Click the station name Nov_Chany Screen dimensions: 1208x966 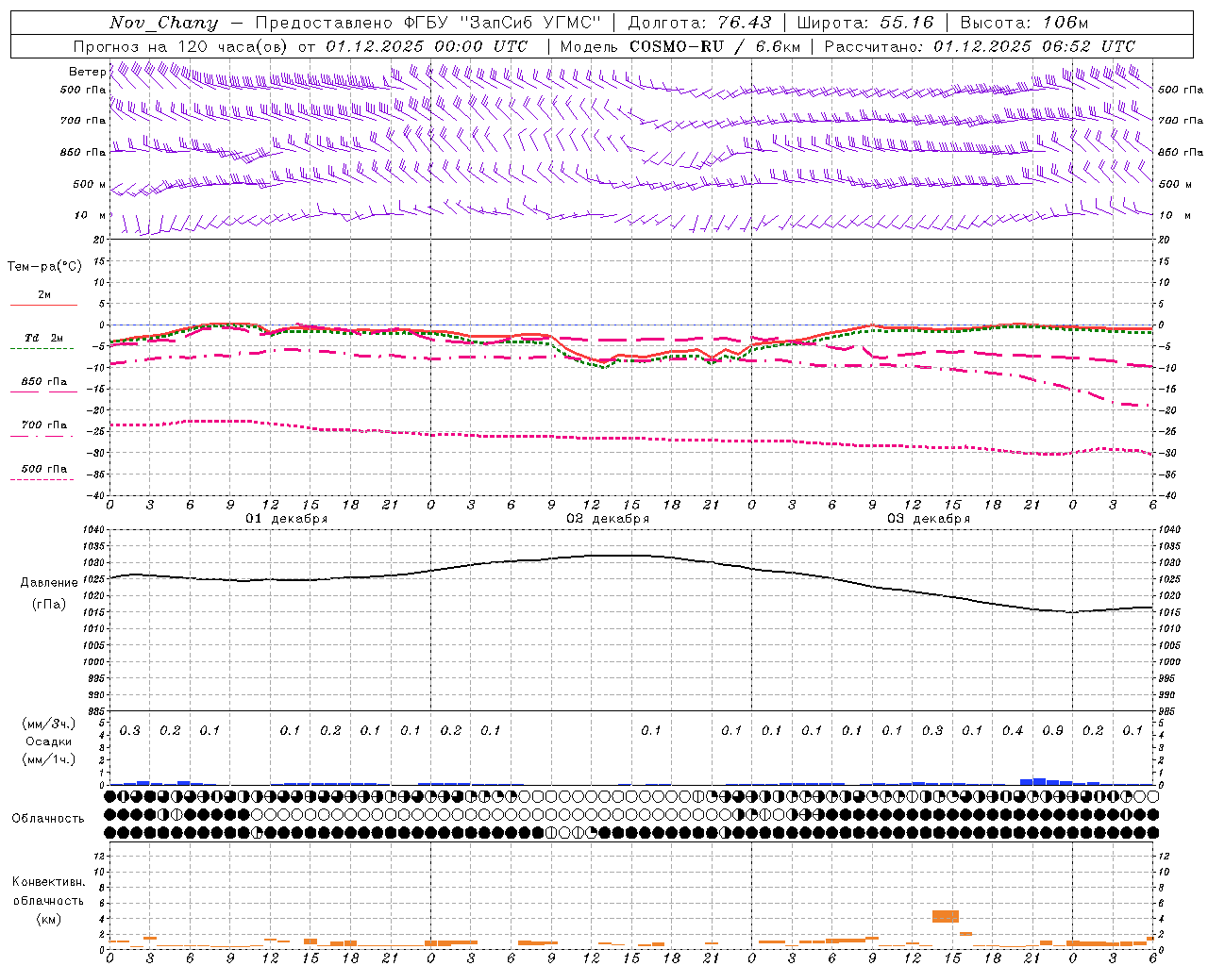click(x=163, y=23)
